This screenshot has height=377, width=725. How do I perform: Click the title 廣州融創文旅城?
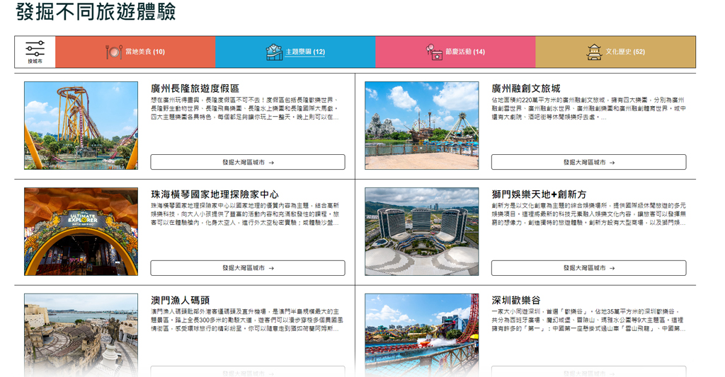526,88
